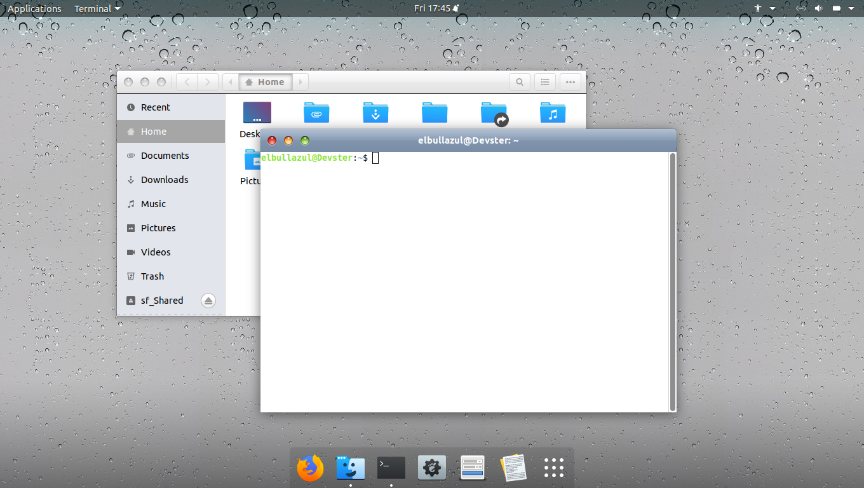Click the path bar right arrow in Files
The width and height of the screenshot is (864, 488).
pyautogui.click(x=300, y=82)
